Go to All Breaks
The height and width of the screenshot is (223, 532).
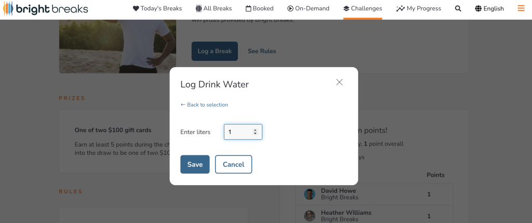[x=214, y=8]
